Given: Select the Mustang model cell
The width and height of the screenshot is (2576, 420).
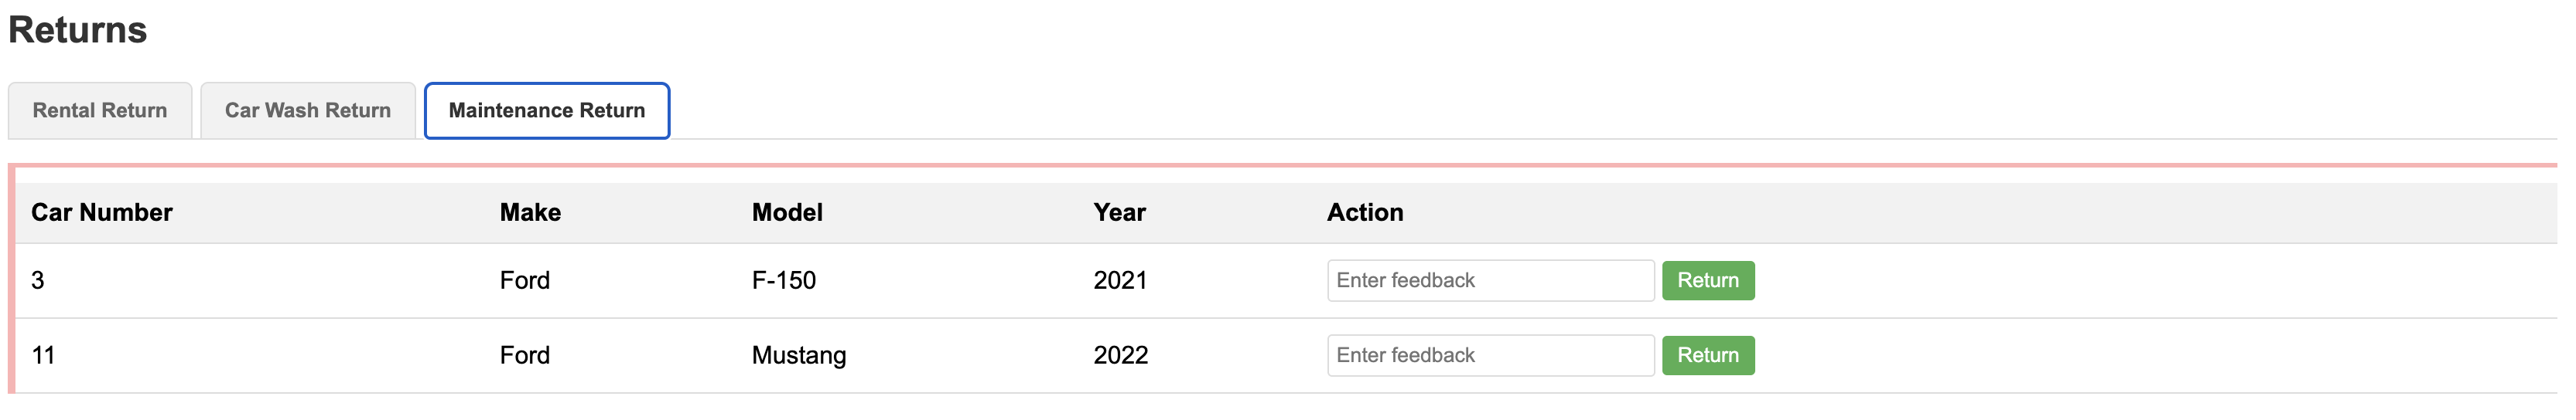Looking at the screenshot, I should click(x=799, y=355).
